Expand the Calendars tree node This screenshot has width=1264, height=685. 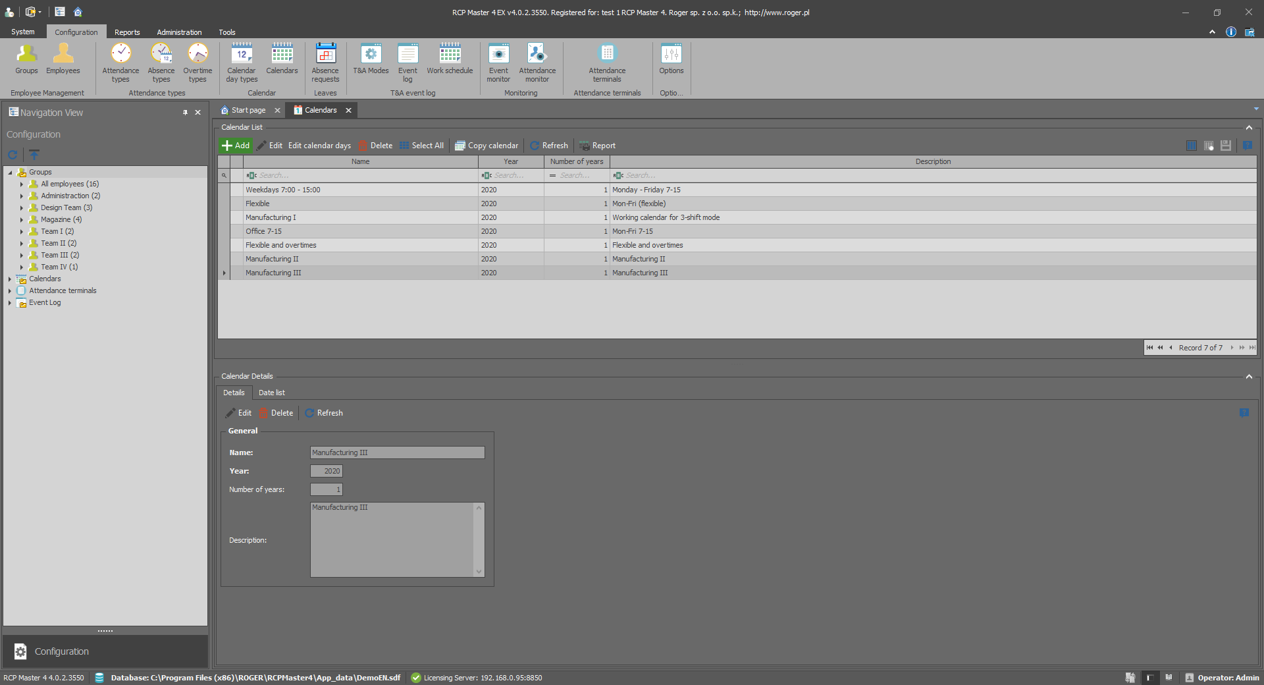(x=10, y=279)
